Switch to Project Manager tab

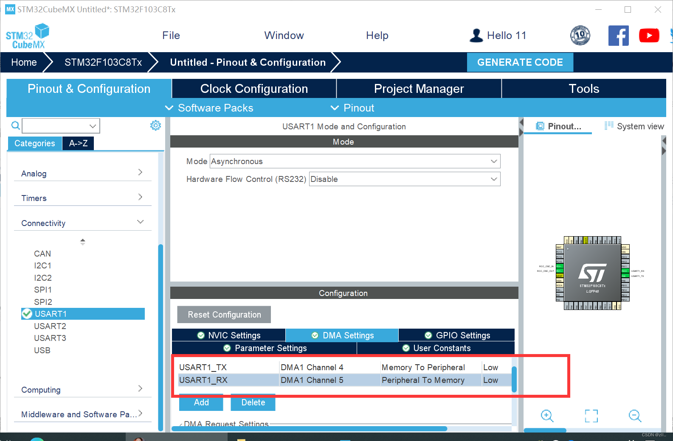[x=419, y=89]
